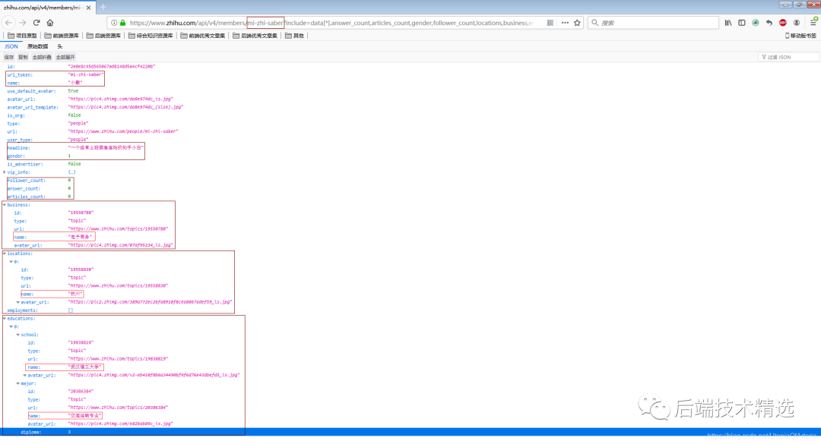Open the 移动版书签 mobile bookmarks
821x444 pixels.
click(800, 36)
